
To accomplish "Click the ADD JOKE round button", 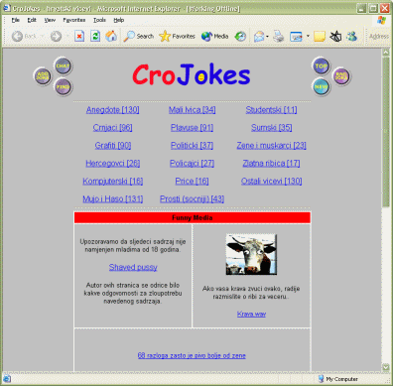I will click(x=43, y=75).
